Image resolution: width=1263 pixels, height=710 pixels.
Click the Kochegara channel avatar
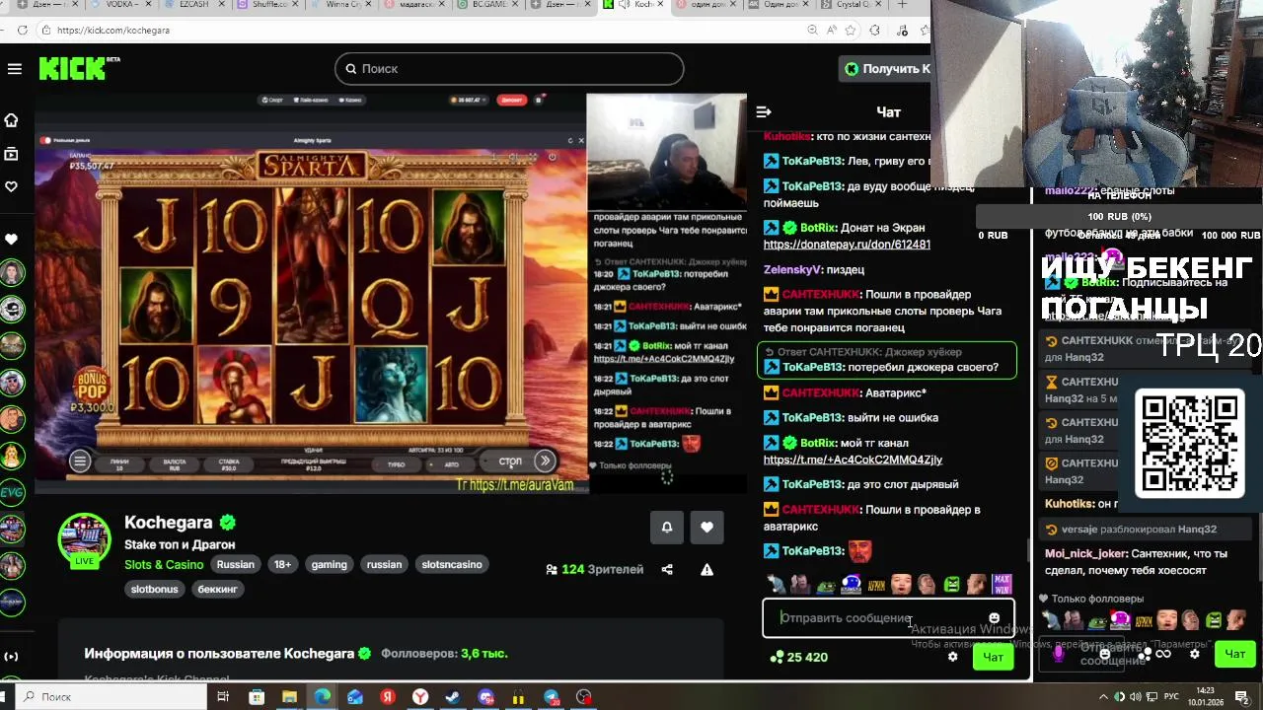pyautogui.click(x=85, y=538)
